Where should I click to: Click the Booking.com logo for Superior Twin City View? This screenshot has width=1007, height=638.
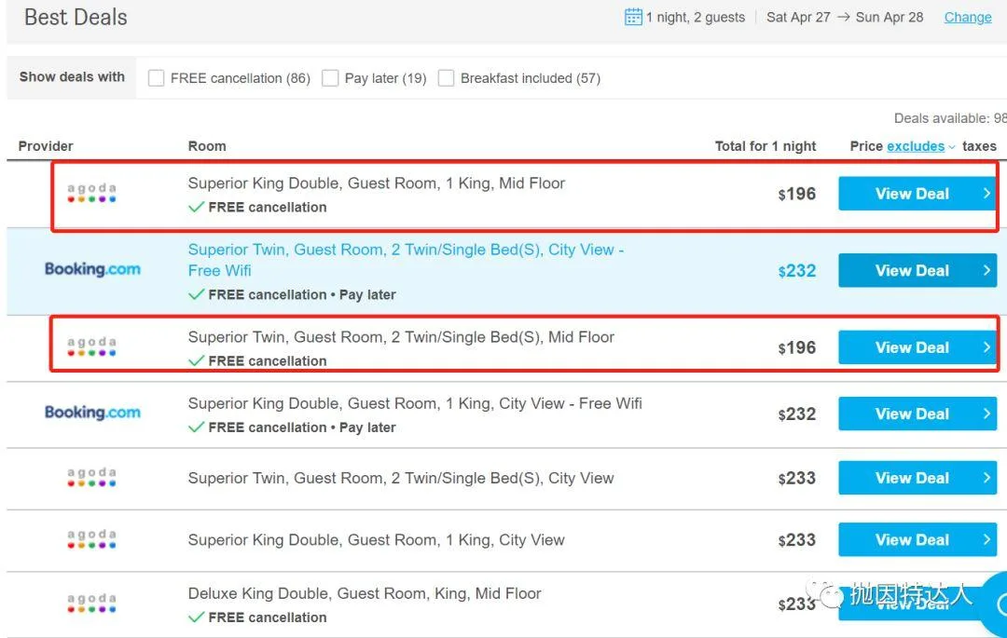(92, 269)
